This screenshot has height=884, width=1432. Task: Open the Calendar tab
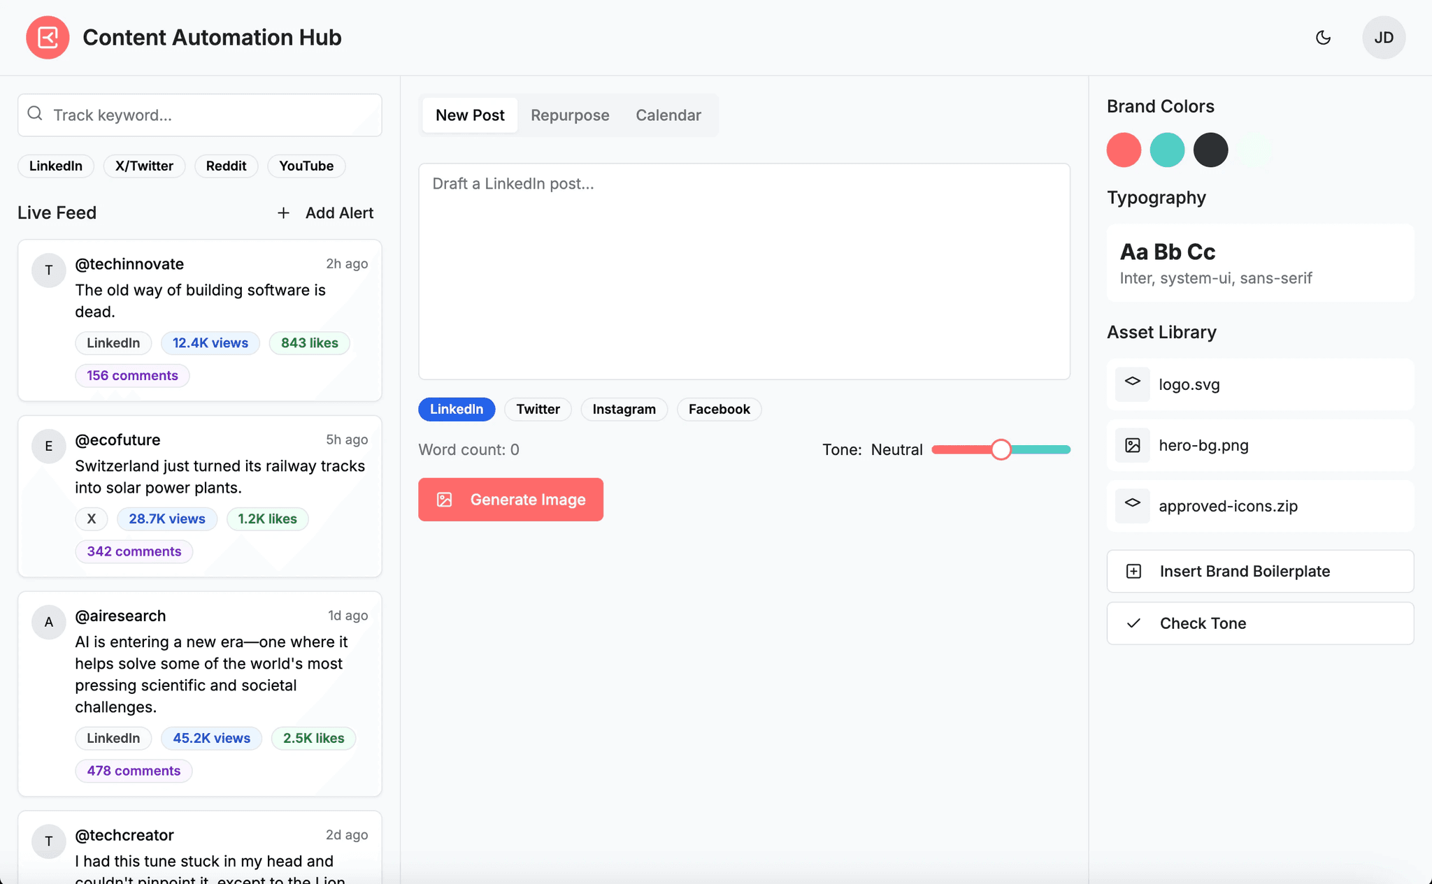click(668, 115)
